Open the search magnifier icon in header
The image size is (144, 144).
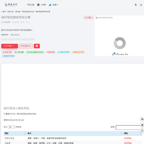[141, 5]
